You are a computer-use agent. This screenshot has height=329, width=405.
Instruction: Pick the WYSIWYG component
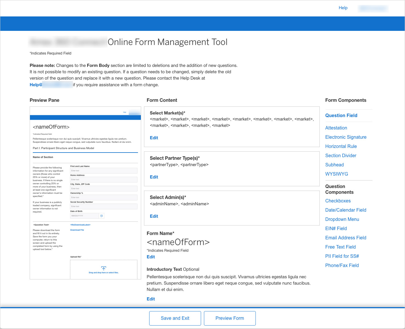click(x=336, y=174)
